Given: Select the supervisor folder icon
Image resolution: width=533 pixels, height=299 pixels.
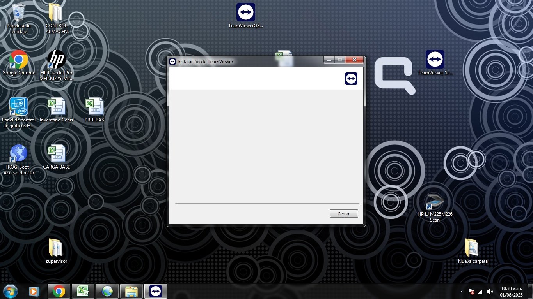Looking at the screenshot, I should coord(56,251).
